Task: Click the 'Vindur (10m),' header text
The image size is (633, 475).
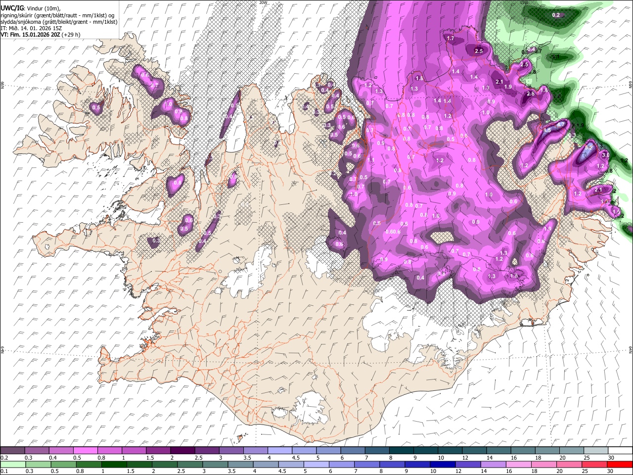Action: (x=43, y=8)
